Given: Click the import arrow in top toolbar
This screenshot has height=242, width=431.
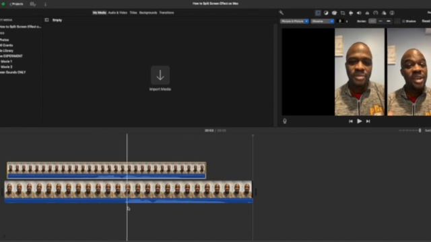Looking at the screenshot, I should (x=45, y=4).
